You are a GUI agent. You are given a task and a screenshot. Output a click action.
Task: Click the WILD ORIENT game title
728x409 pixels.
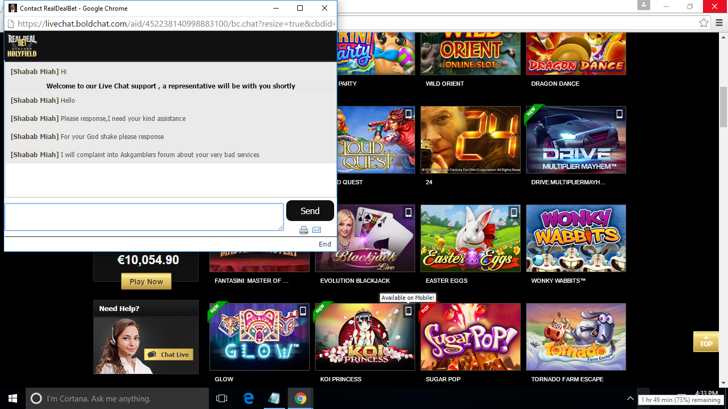click(x=445, y=84)
